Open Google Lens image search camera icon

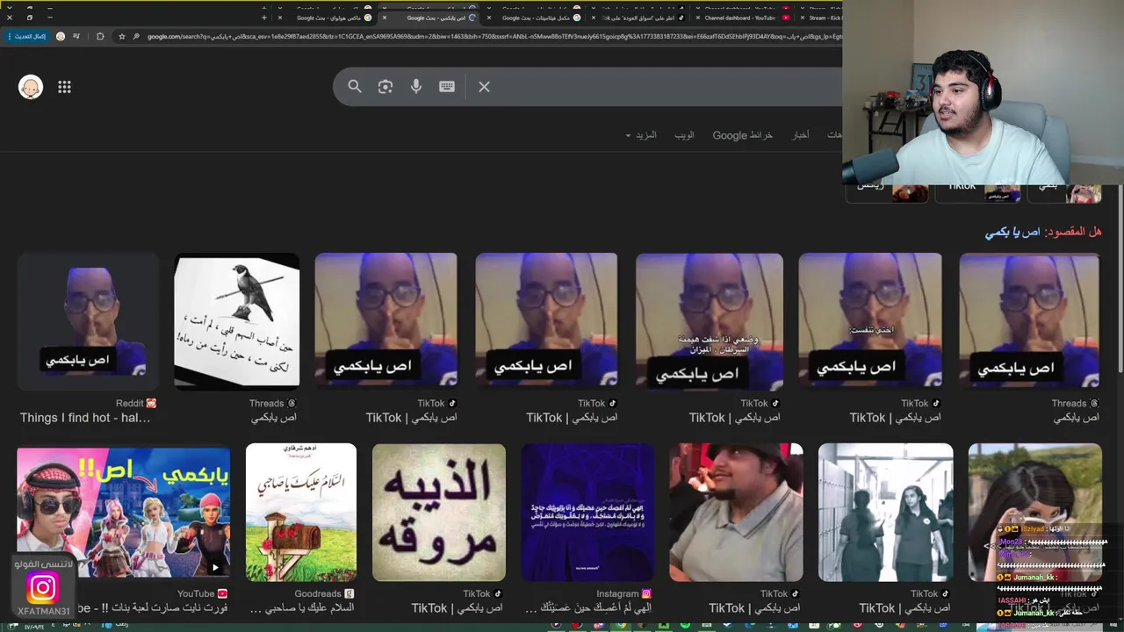click(385, 87)
